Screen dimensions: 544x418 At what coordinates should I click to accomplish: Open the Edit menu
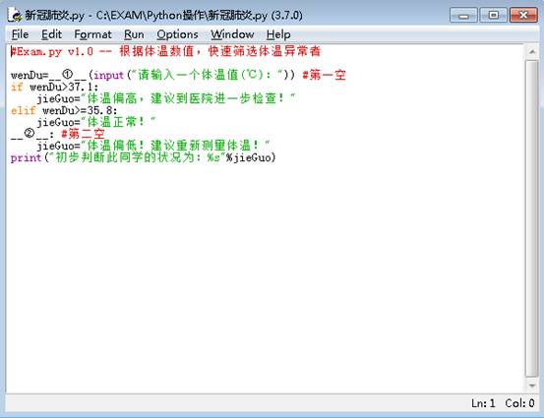pos(51,34)
